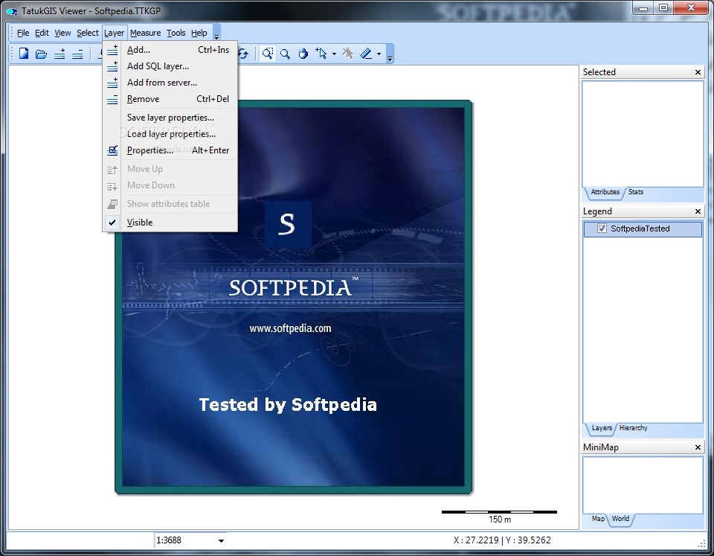Viewport: 714px width, 556px height.
Task: Open the Tools menu
Action: pyautogui.click(x=176, y=33)
